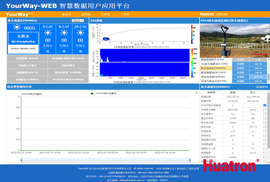Click 数据库 button for 青岛海洋所(QDFSA)
Screen dimensions: 270x182
tap(241, 77)
